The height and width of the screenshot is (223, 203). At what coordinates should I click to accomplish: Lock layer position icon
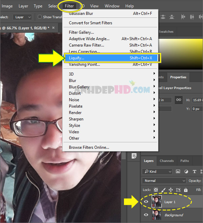[171, 190]
